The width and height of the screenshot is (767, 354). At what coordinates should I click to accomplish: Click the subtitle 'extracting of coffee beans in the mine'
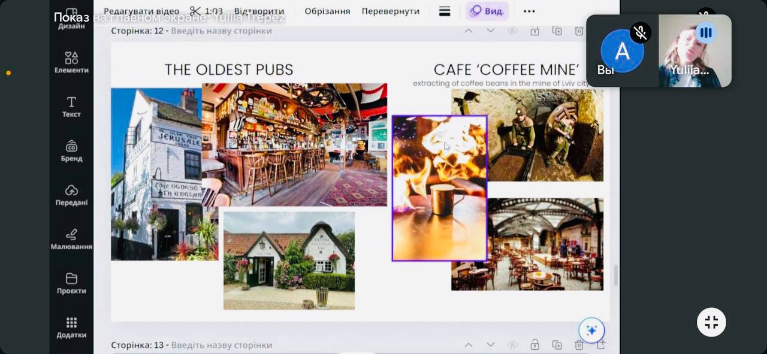point(502,83)
